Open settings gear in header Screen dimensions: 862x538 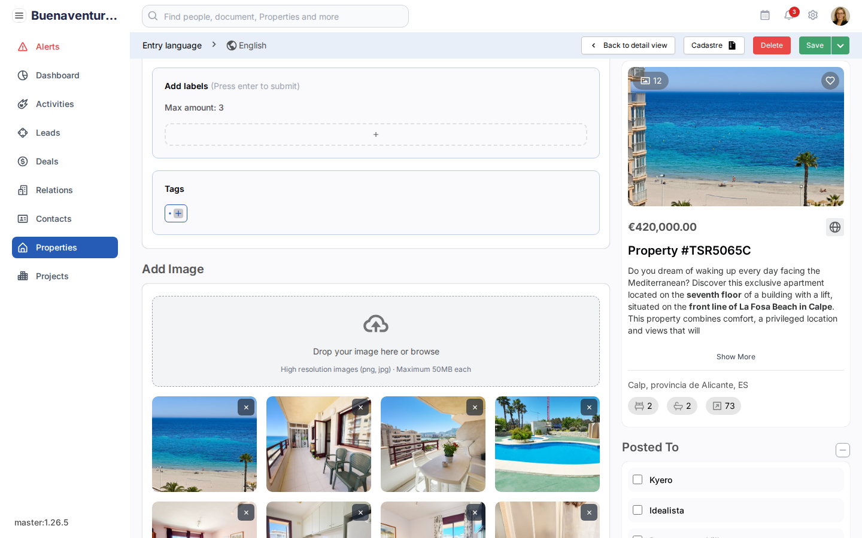click(813, 16)
